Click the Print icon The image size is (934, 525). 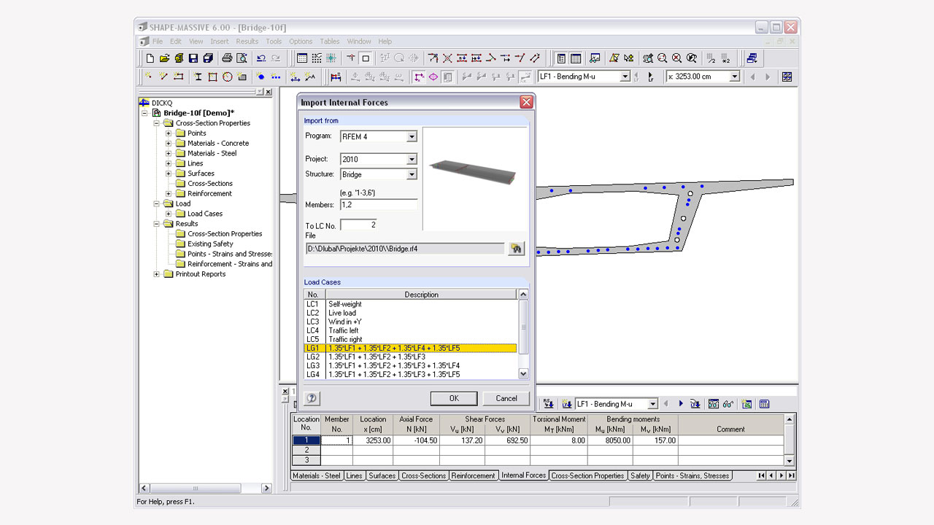pyautogui.click(x=227, y=58)
